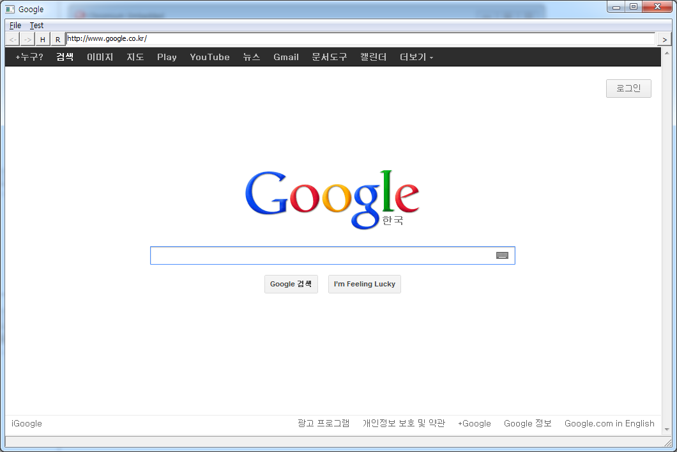The image size is (677, 452).
Task: Click inside the Google search text field
Action: [x=323, y=256]
